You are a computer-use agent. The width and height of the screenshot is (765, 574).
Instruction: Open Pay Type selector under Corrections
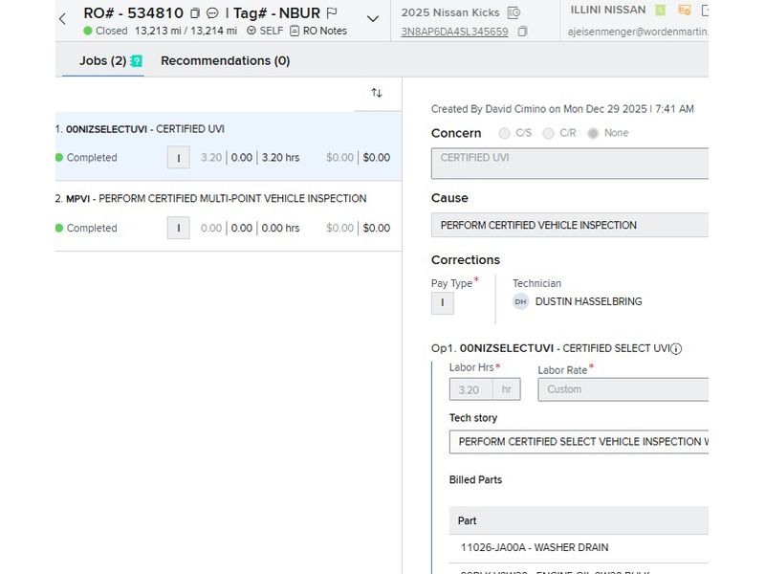click(x=442, y=302)
